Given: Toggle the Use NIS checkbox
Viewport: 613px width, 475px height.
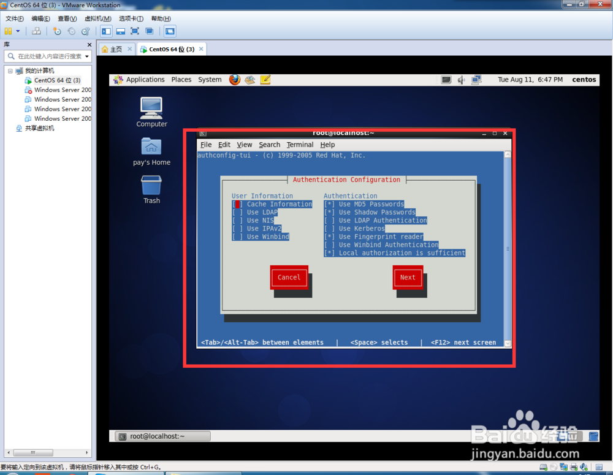Looking at the screenshot, I should [x=237, y=221].
